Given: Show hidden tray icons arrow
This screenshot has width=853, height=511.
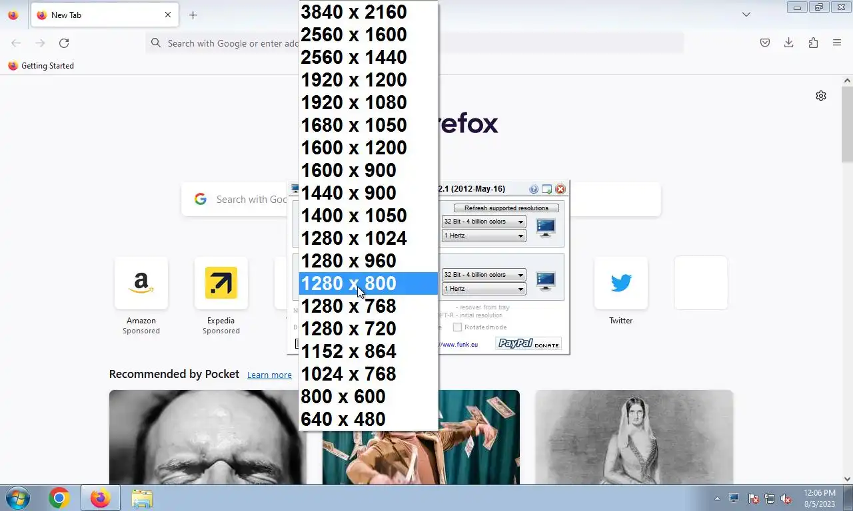Looking at the screenshot, I should click(x=718, y=498).
